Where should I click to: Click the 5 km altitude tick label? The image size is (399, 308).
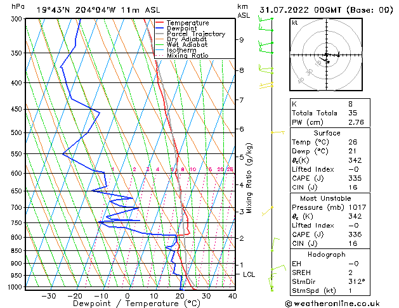point(241,157)
